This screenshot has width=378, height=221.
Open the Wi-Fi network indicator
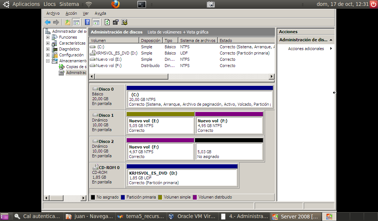click(89, 4)
